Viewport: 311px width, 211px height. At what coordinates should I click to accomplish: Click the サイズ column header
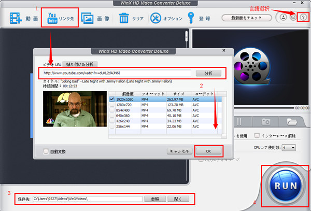tap(179, 94)
